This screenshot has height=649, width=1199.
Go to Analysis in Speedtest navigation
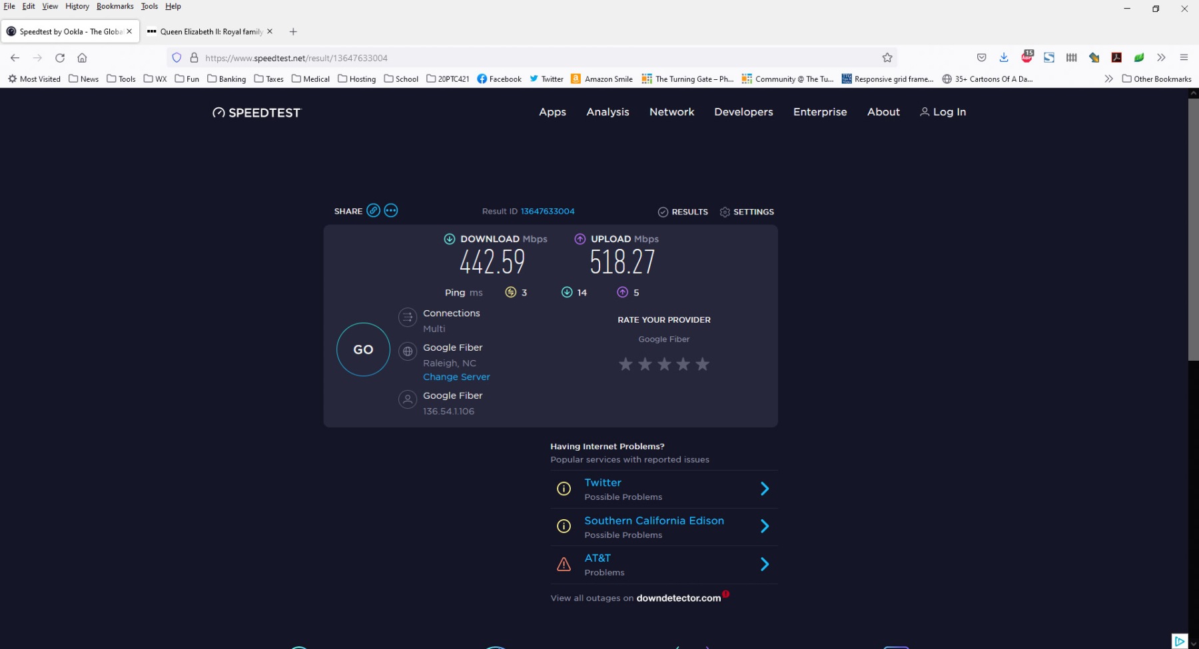click(607, 112)
